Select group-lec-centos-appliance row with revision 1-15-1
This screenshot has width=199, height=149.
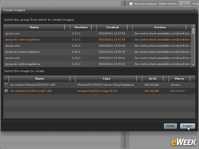(97, 64)
